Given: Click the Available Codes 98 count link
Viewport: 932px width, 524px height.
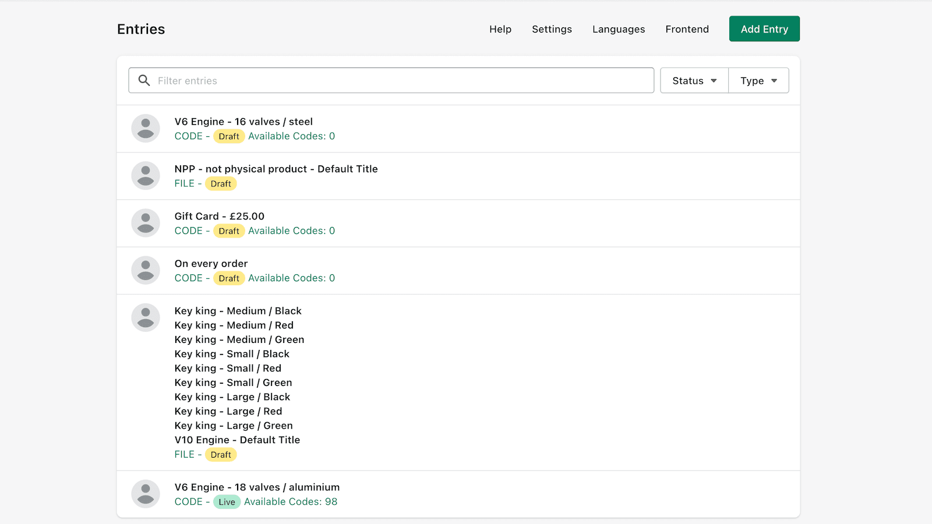Looking at the screenshot, I should (291, 501).
